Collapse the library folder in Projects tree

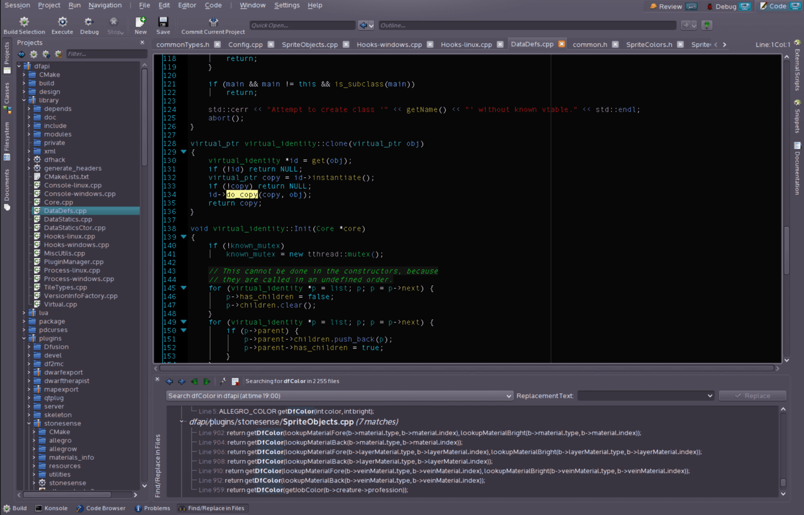point(24,100)
